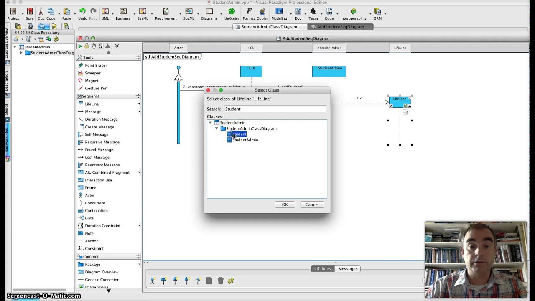Image resolution: width=535 pixels, height=301 pixels.
Task: Open the LifeLine tool dropdown arrow
Action: coord(139,104)
